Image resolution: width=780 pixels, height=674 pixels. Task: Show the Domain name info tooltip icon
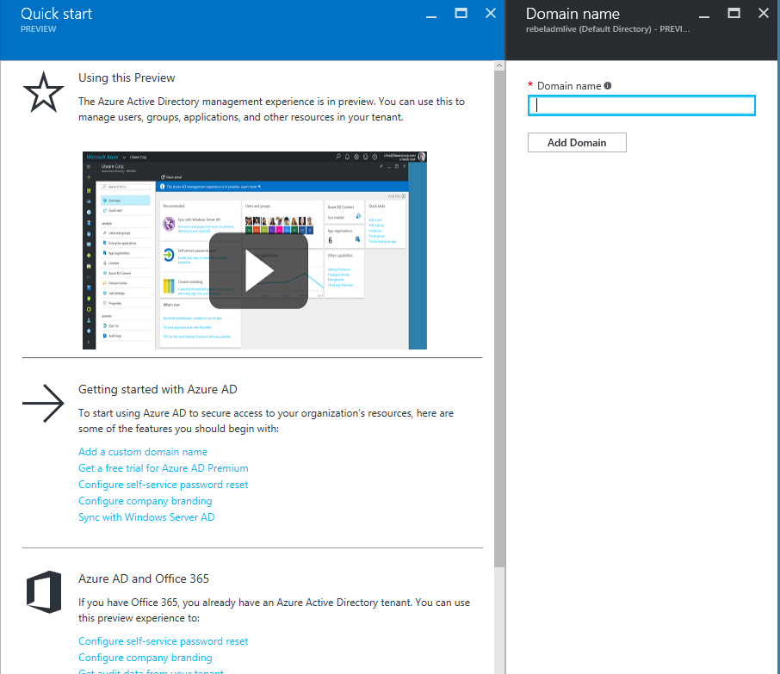pyautogui.click(x=608, y=85)
